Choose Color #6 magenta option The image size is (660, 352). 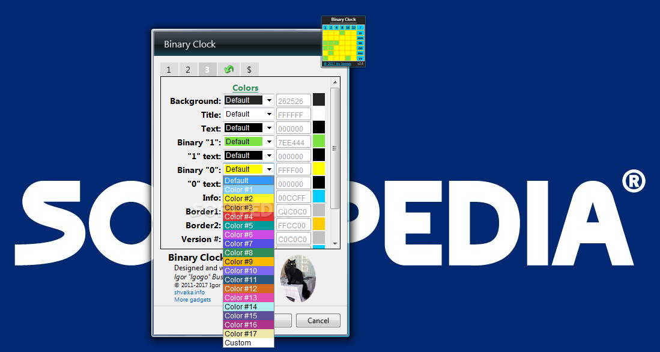pyautogui.click(x=249, y=234)
